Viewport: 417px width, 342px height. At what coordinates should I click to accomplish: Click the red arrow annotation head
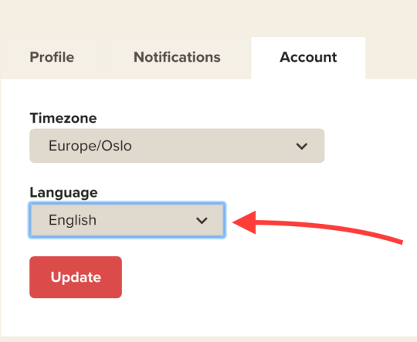(245, 222)
